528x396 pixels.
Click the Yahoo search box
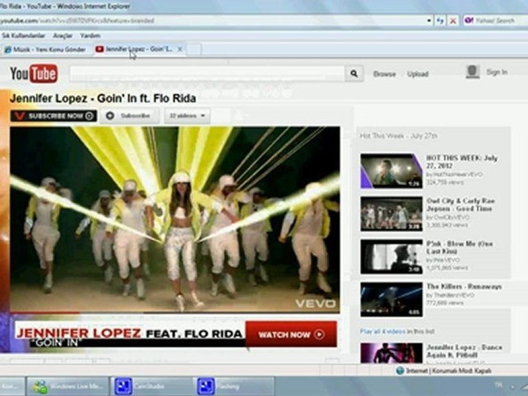click(x=495, y=21)
